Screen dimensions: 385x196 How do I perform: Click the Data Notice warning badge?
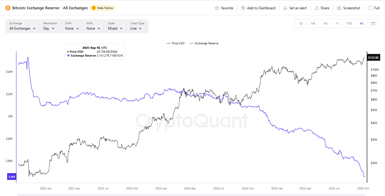[103, 8]
